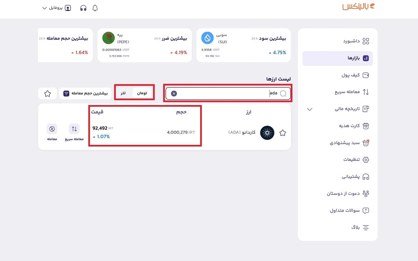Click the quick trade arrows icon in ADA row
This screenshot has width=418, height=261.
pos(74,129)
